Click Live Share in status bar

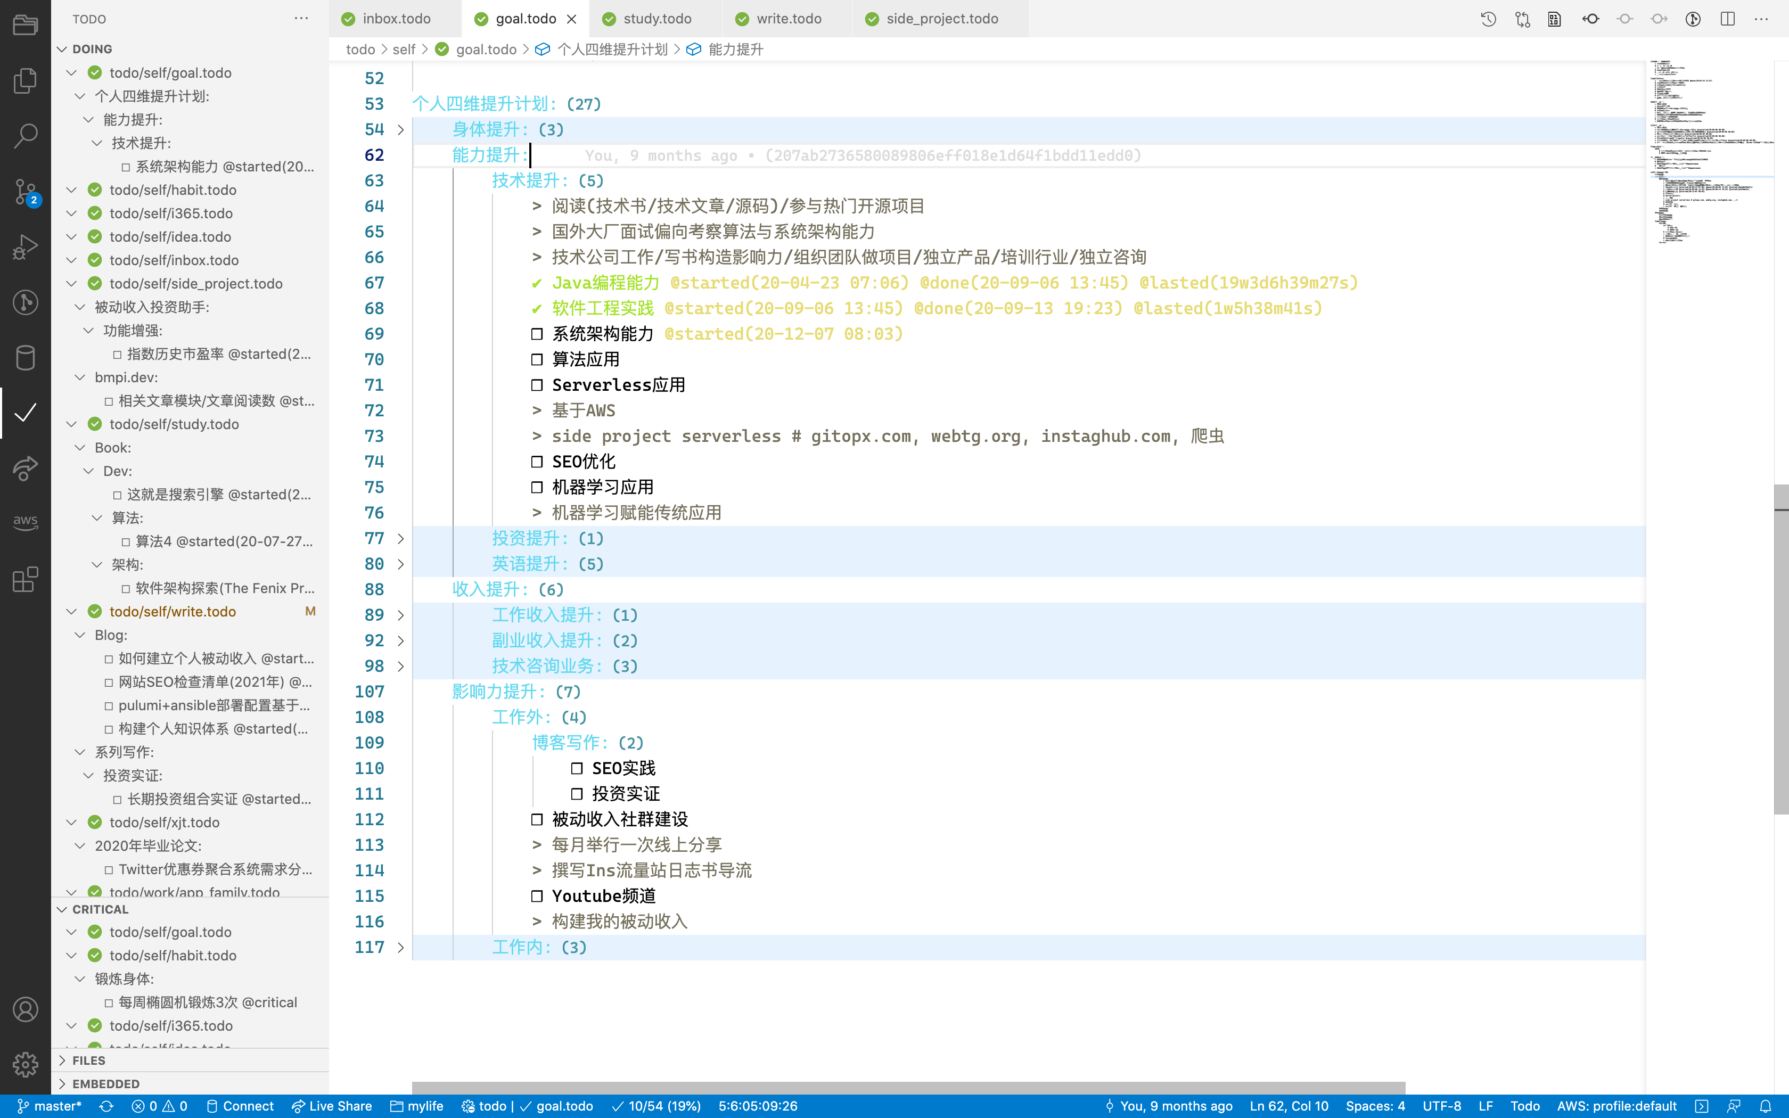pos(332,1106)
